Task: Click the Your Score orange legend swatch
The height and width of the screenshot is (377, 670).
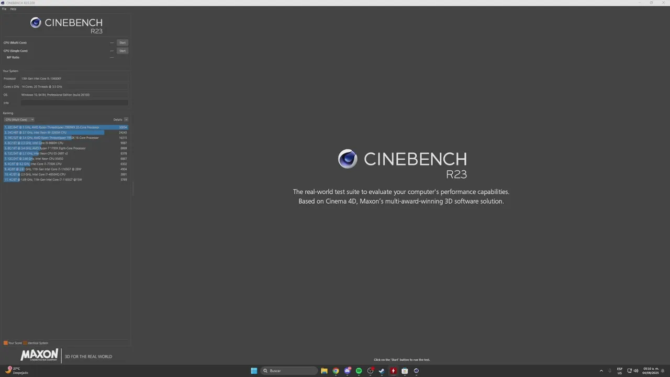Action: [x=5, y=343]
